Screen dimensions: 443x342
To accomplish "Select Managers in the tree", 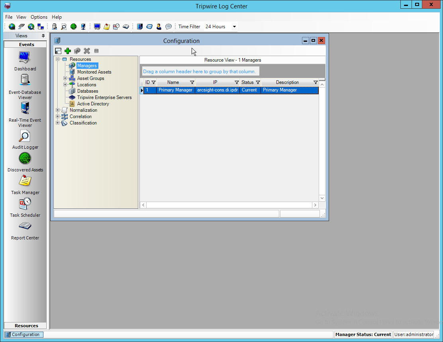I will (x=87, y=66).
